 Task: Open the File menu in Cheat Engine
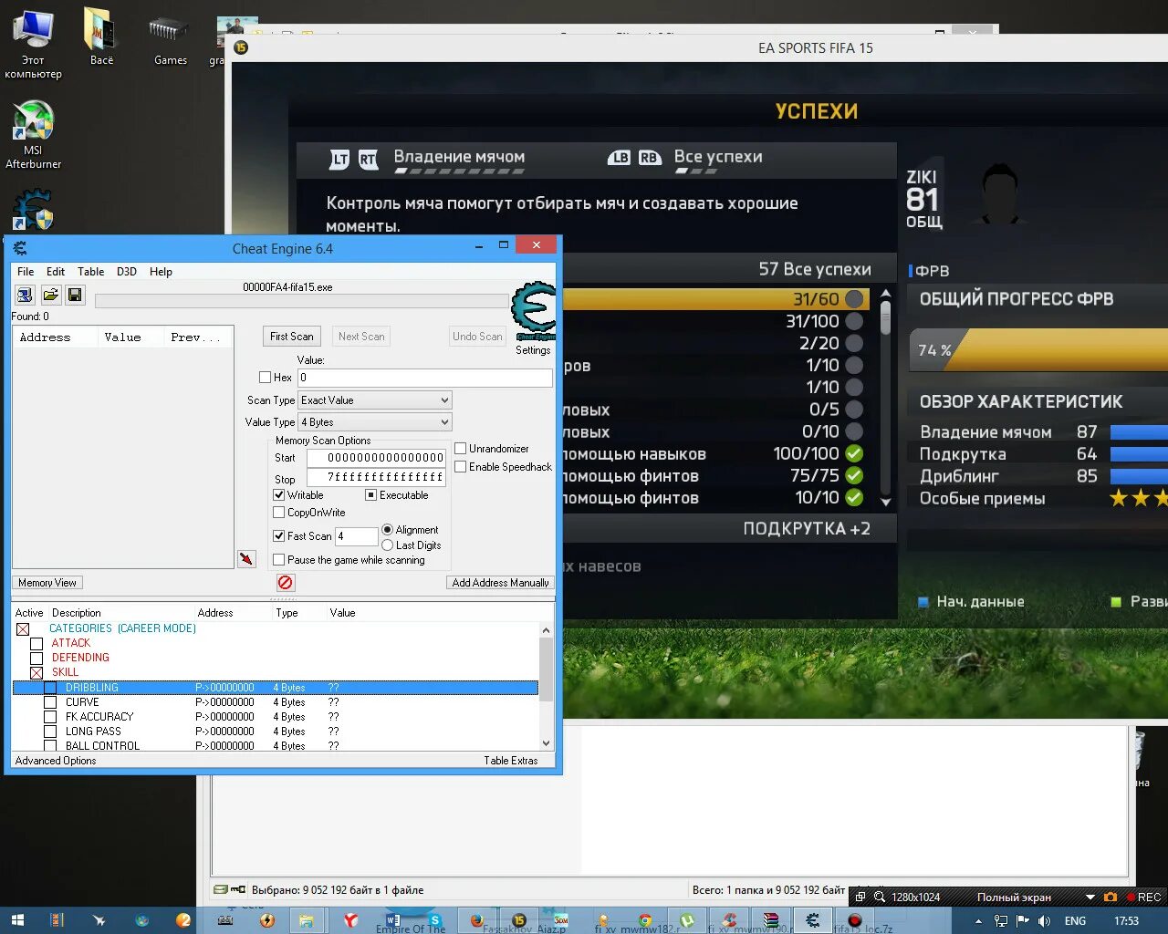pos(26,272)
